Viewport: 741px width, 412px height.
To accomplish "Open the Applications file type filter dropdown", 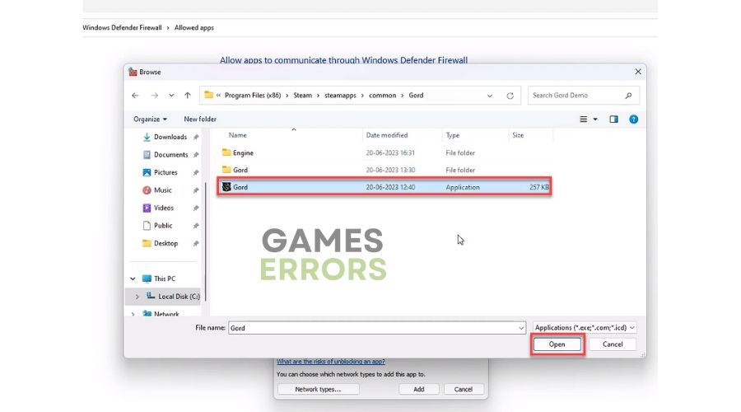I will 585,328.
